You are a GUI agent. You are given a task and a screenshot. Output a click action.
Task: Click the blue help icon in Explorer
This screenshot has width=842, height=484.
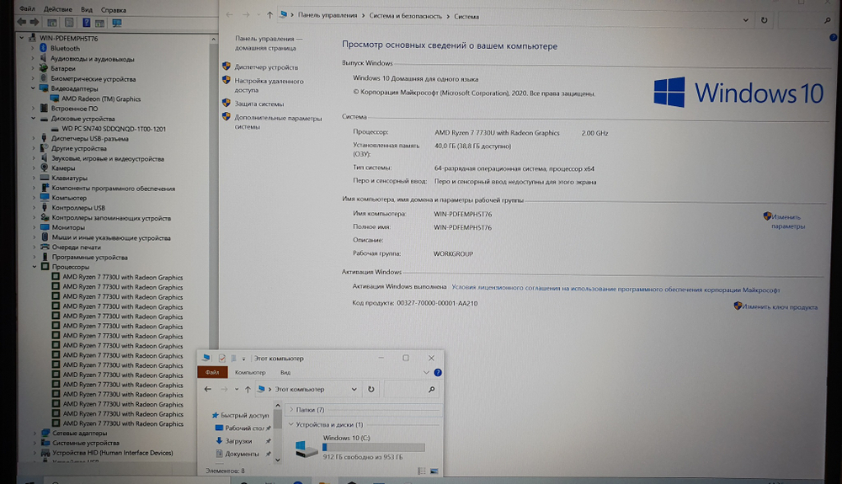(438, 372)
